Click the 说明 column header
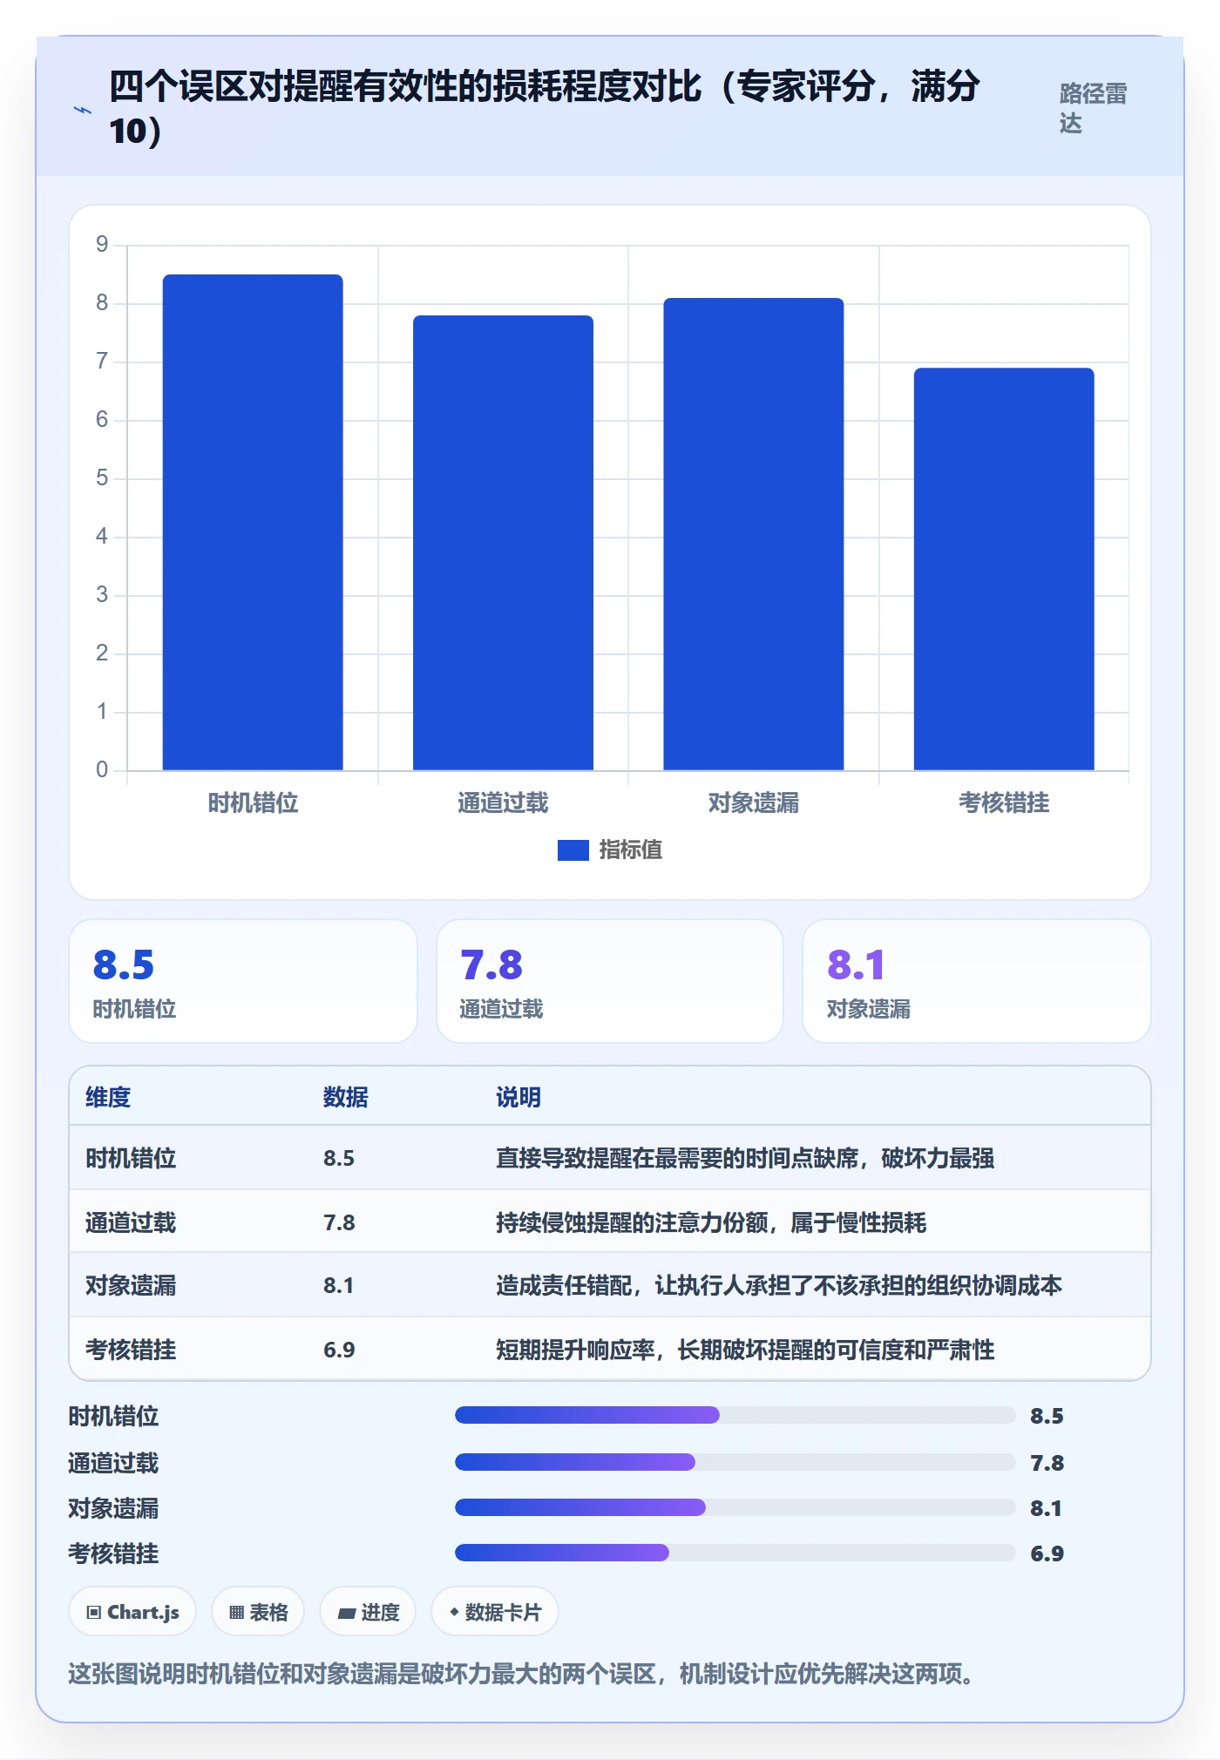The image size is (1220, 1760). coord(518,1097)
